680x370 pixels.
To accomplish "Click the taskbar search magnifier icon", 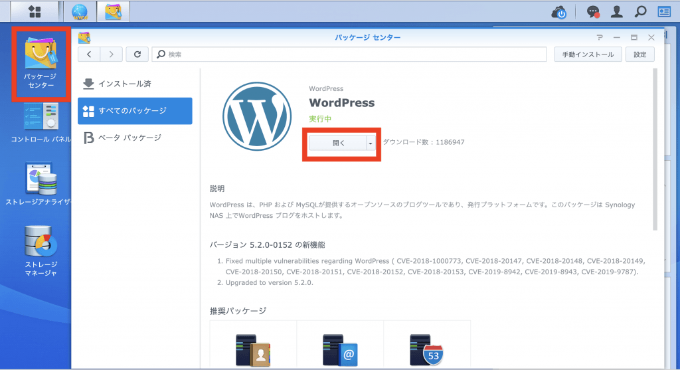I will 640,12.
